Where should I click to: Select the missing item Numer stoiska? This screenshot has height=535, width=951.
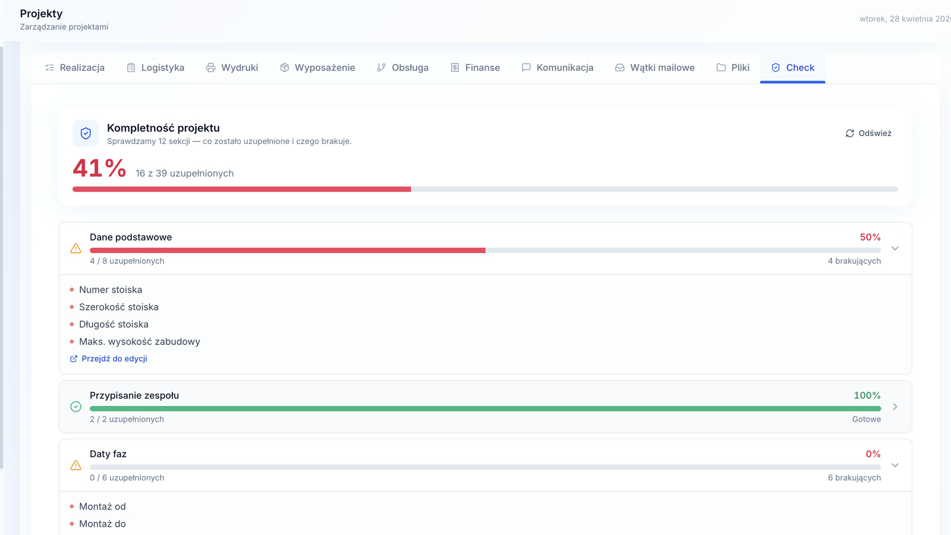(x=111, y=289)
